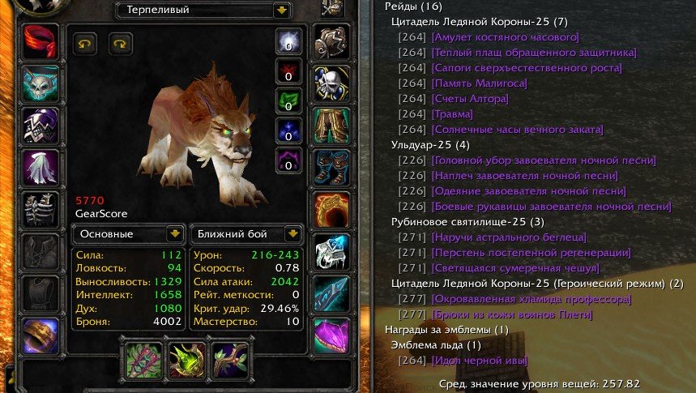The height and width of the screenshot is (393, 696).
Task: Select the purple gem trinket slot icon
Action: click(331, 336)
